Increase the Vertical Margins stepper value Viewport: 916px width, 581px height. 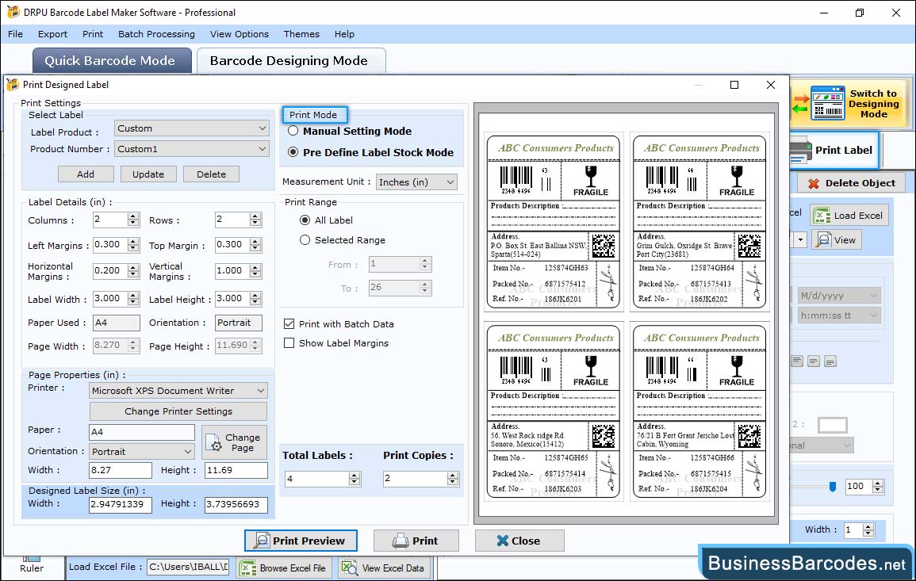click(x=255, y=267)
